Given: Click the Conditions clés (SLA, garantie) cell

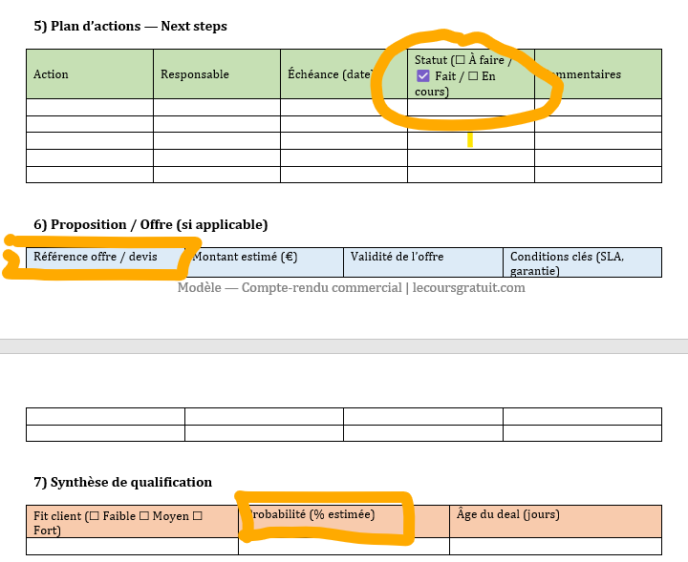Looking at the screenshot, I should point(581,262).
